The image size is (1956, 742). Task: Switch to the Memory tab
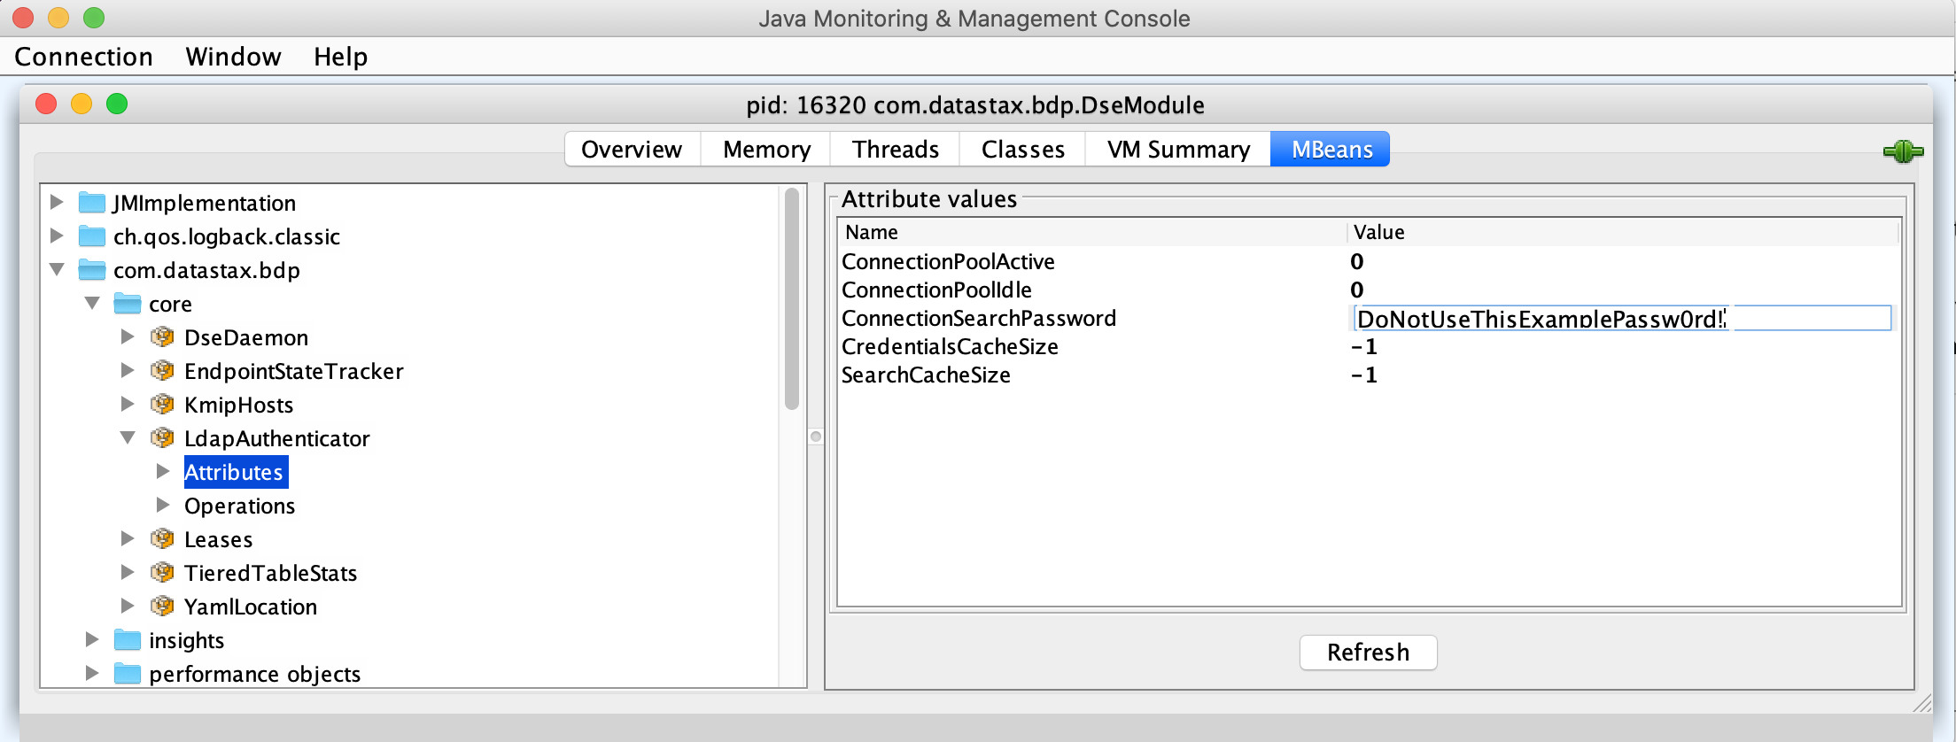pos(766,149)
